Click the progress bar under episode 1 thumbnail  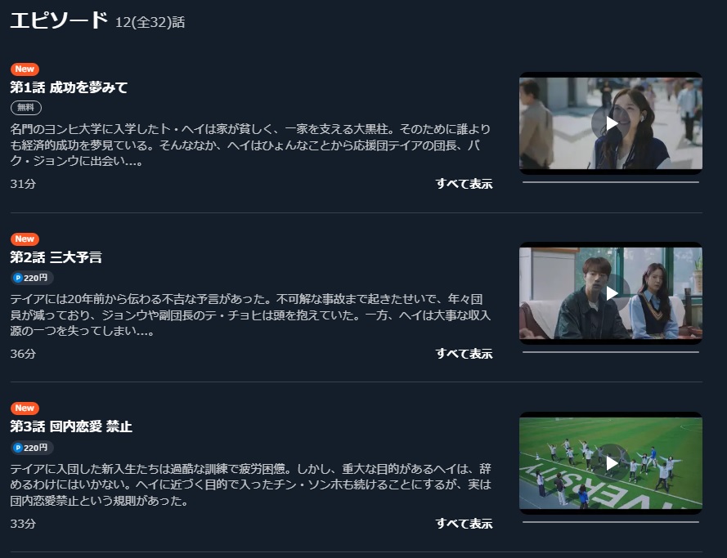611,182
